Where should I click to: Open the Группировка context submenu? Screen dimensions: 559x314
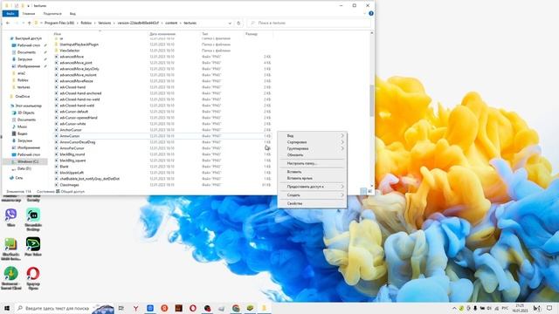pyautogui.click(x=313, y=148)
